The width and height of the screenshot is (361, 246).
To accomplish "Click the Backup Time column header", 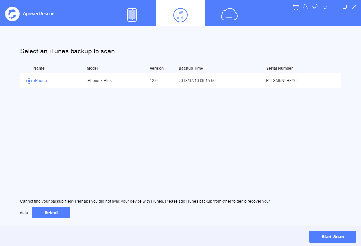I will tap(191, 68).
